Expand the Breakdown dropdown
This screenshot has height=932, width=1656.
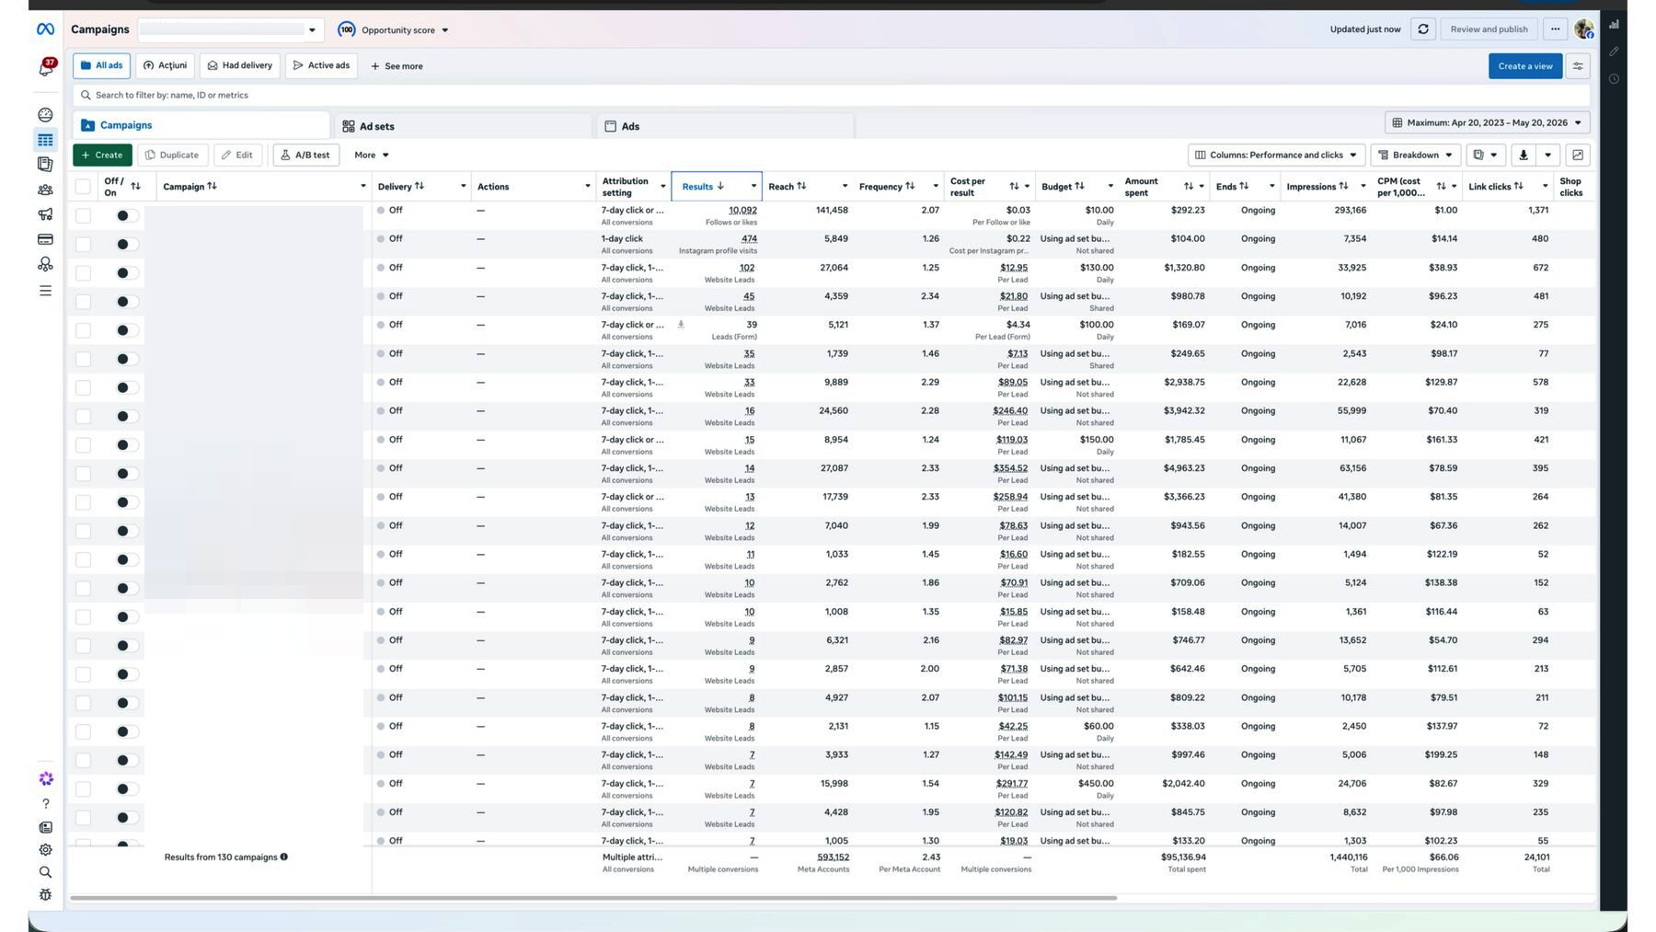[x=1417, y=155]
